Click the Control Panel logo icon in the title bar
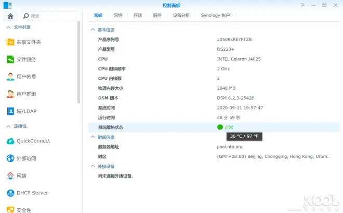This screenshot has width=343, height=213. pos(7,6)
